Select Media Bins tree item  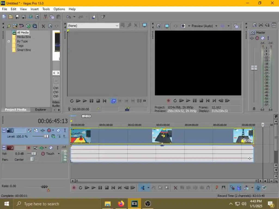tap(24, 37)
